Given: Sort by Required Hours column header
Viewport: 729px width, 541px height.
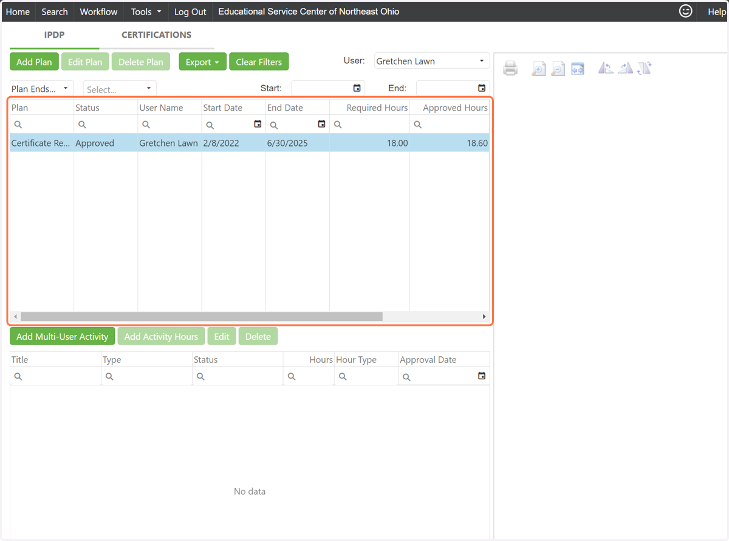Looking at the screenshot, I should pyautogui.click(x=369, y=108).
